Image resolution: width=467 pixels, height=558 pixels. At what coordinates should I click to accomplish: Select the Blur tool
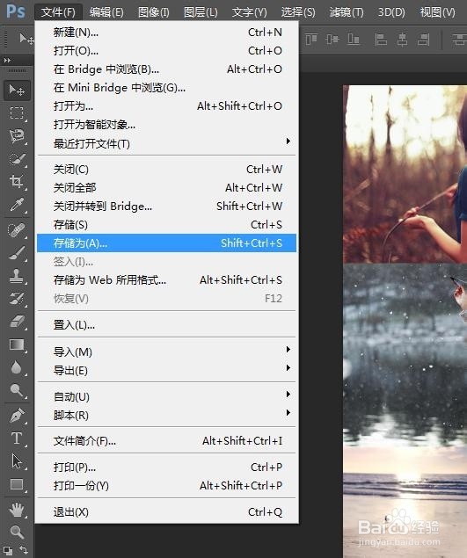[x=17, y=367]
